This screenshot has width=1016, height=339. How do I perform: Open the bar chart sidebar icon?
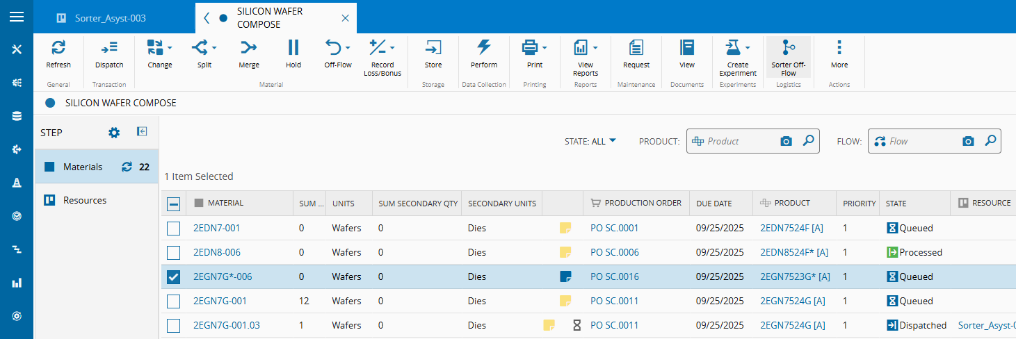click(17, 283)
